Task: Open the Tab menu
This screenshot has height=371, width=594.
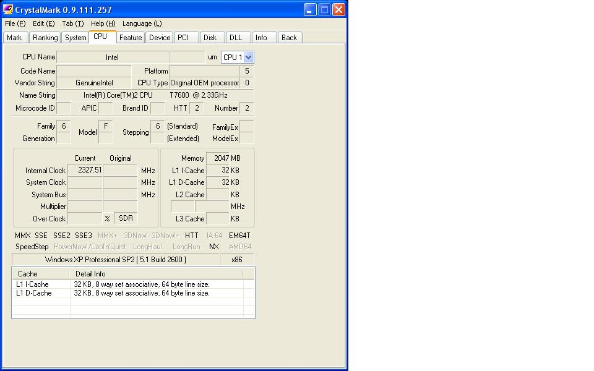Action: coord(73,23)
